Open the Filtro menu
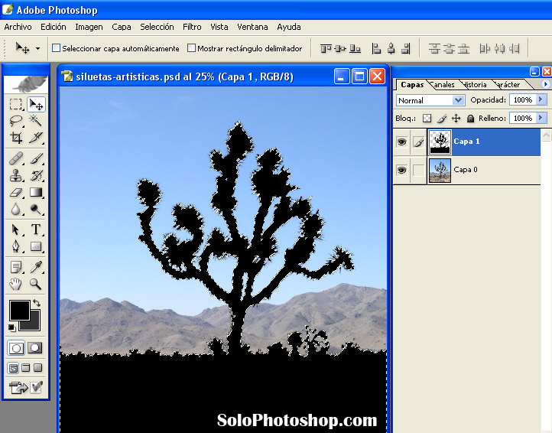The height and width of the screenshot is (433, 552). 192,27
